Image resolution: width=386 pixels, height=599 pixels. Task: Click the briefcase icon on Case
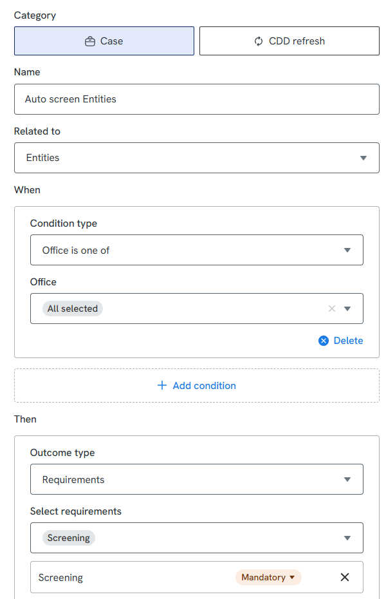click(90, 41)
